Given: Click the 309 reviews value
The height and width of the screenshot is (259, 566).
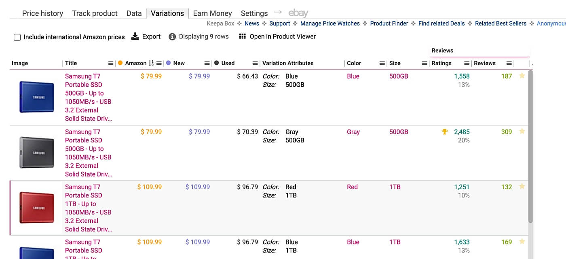Looking at the screenshot, I should pos(507,132).
